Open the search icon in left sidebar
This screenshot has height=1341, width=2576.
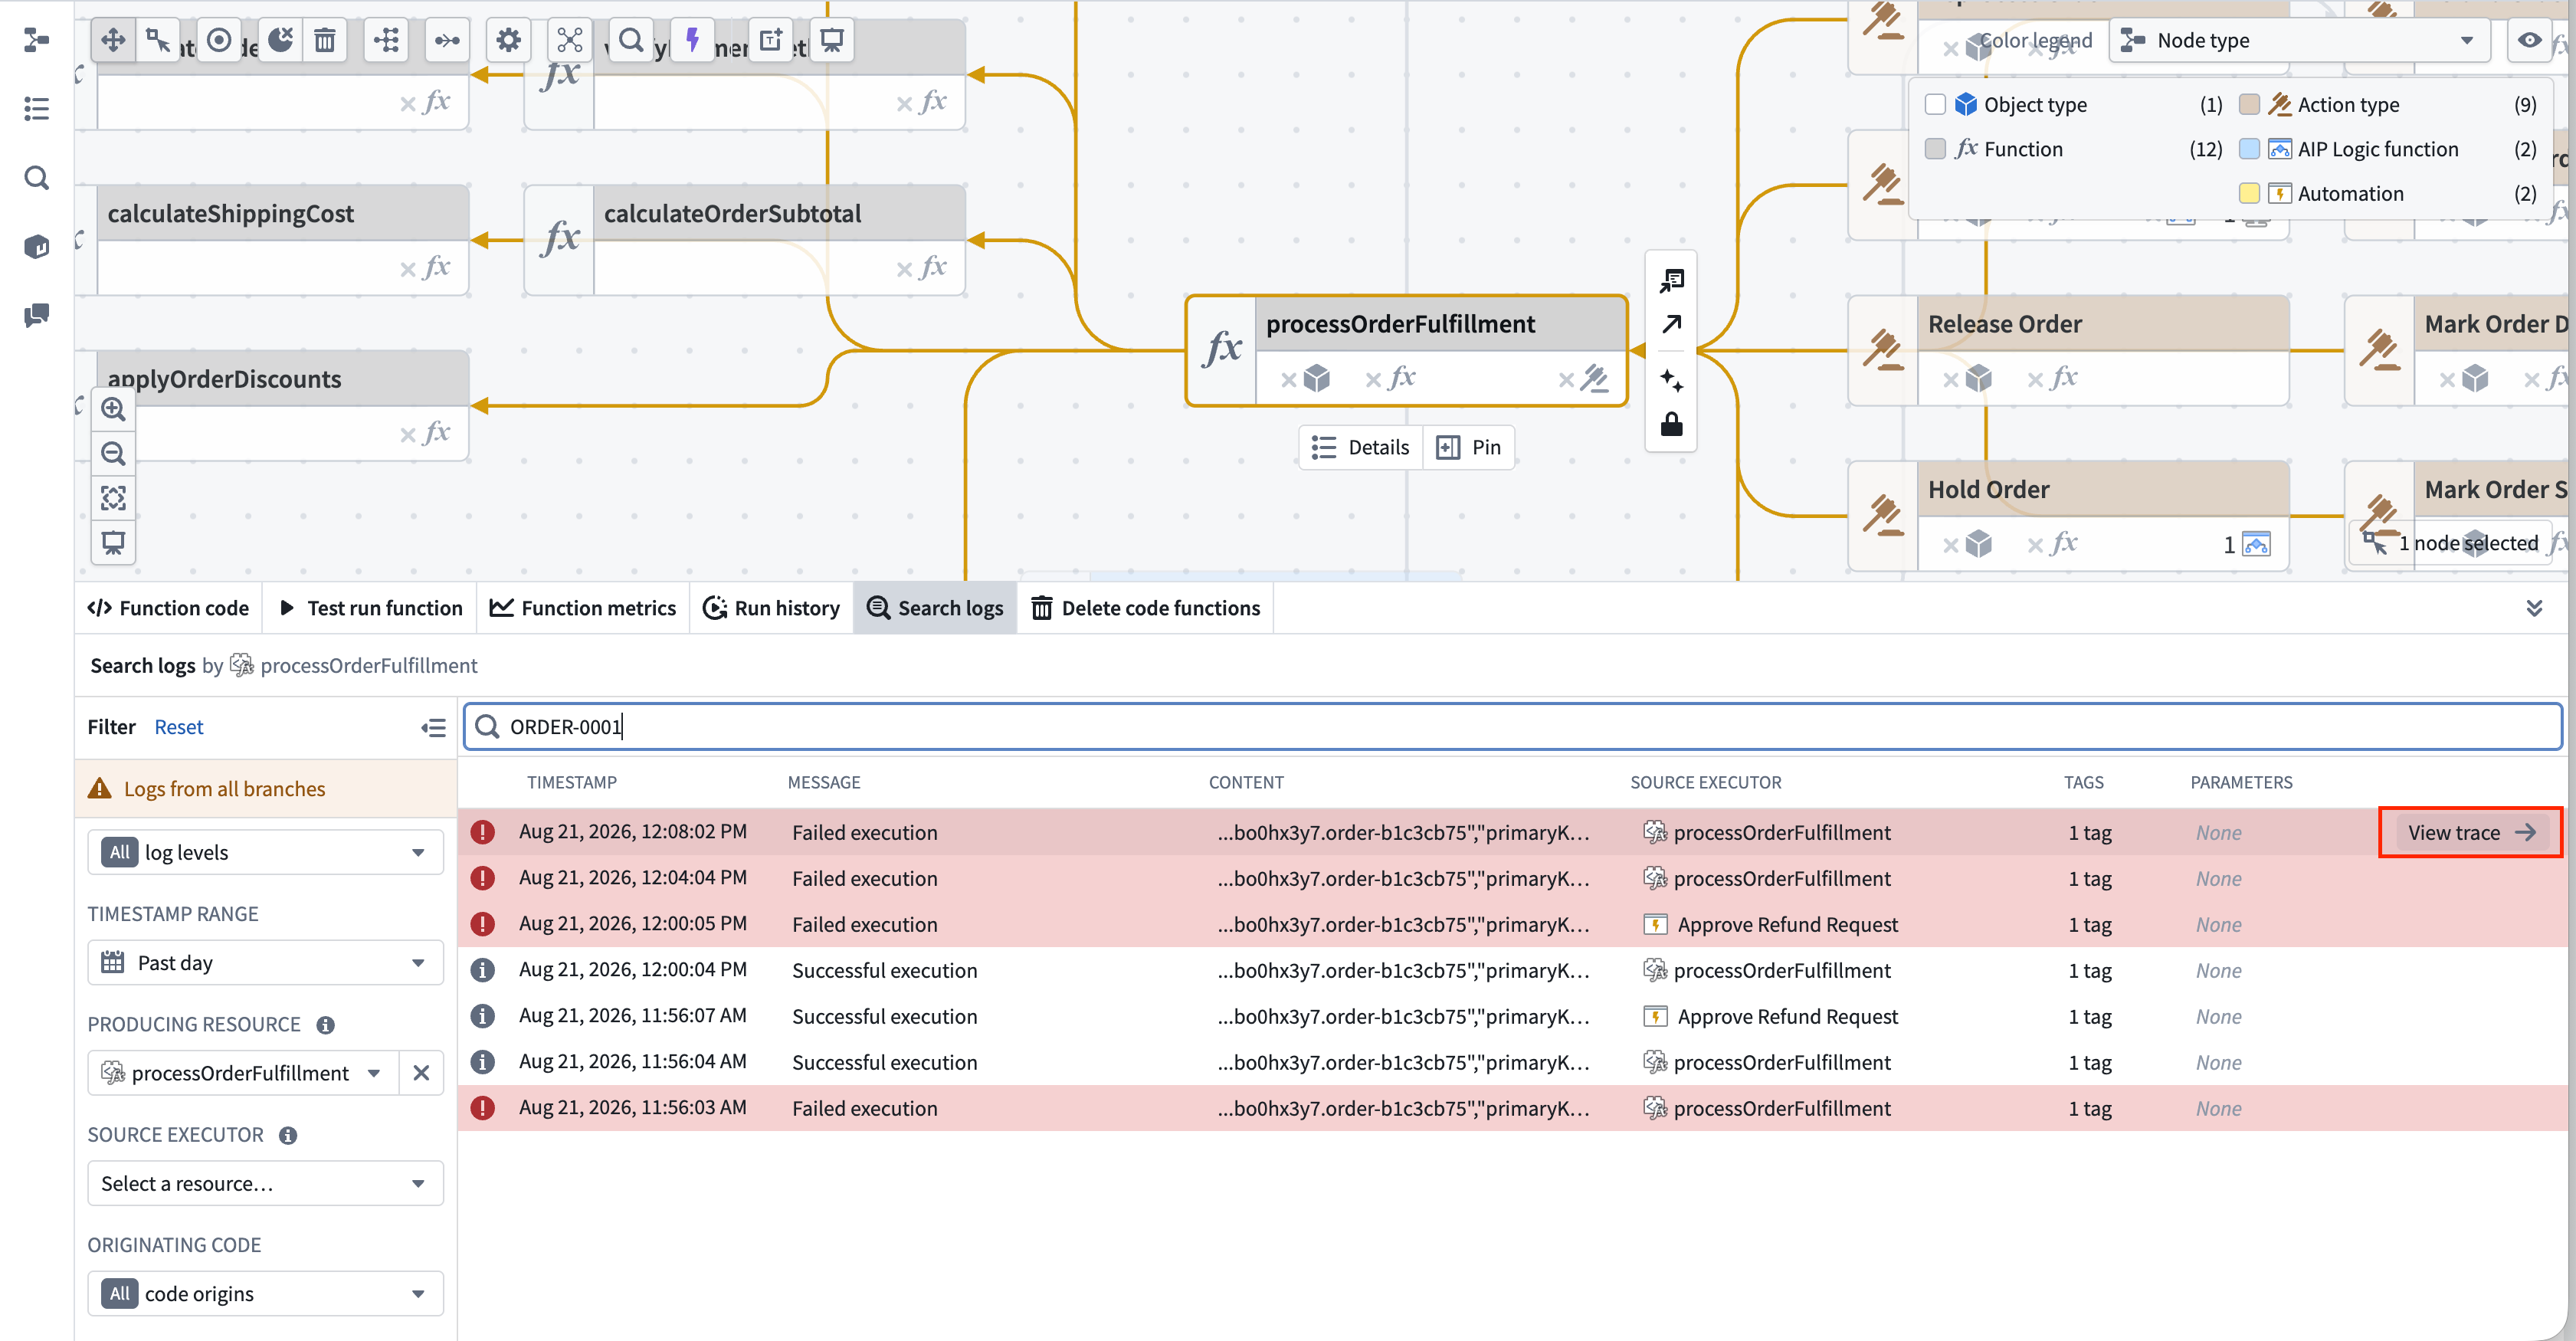[x=37, y=178]
